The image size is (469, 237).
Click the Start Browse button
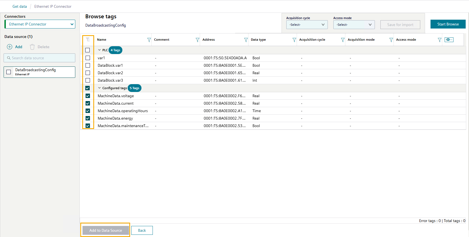pyautogui.click(x=448, y=24)
